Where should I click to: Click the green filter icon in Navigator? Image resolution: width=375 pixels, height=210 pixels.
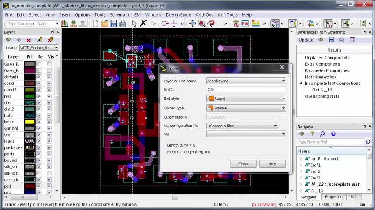click(x=312, y=133)
